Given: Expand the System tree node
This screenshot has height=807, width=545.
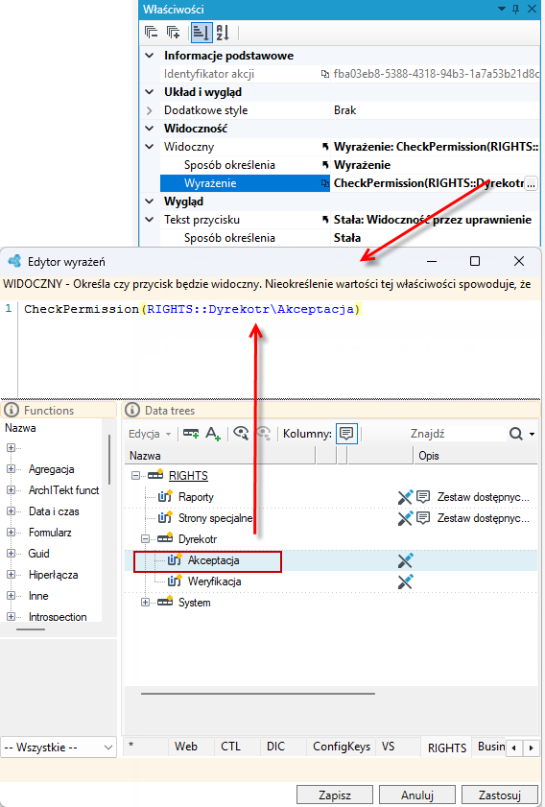Looking at the screenshot, I should tap(145, 603).
